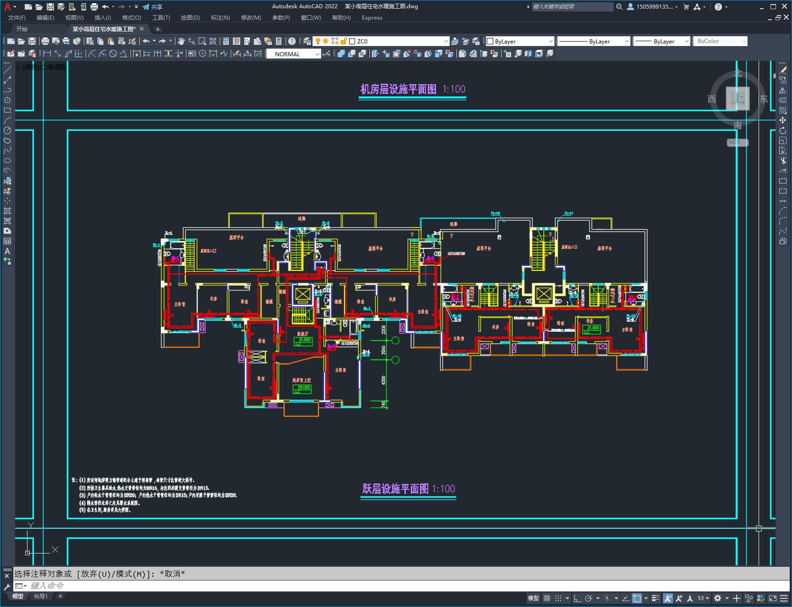Click the 共享 share button
Image resolution: width=792 pixels, height=607 pixels.
coord(152,7)
